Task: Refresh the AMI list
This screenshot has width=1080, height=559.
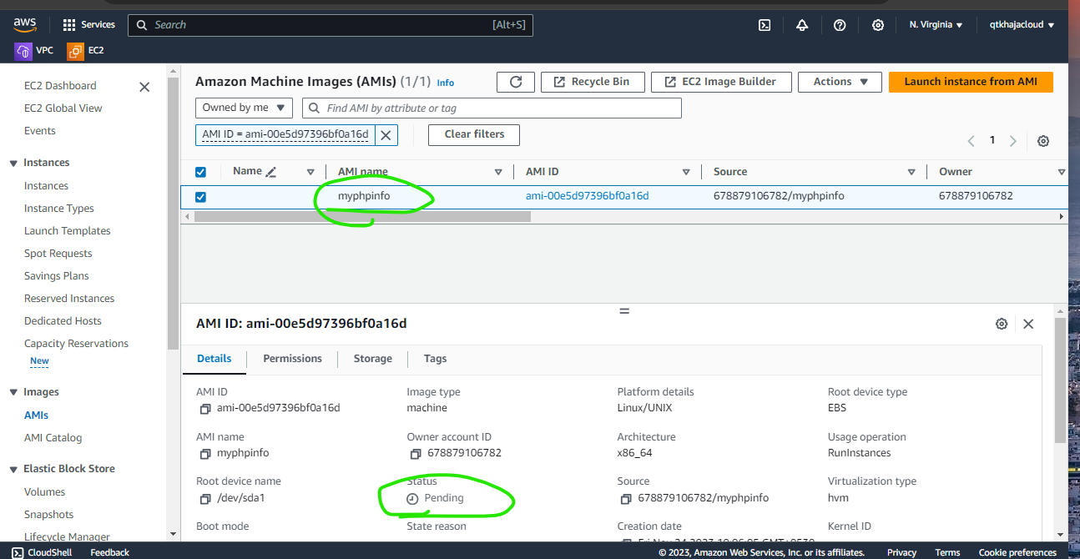Action: [516, 82]
